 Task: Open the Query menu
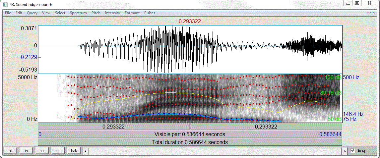32,13
